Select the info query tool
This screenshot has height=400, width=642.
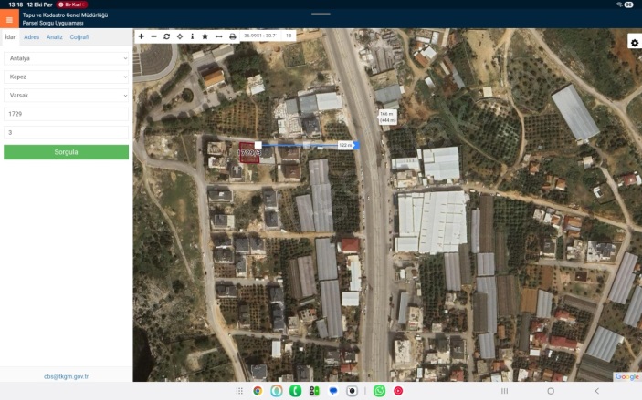tap(192, 36)
